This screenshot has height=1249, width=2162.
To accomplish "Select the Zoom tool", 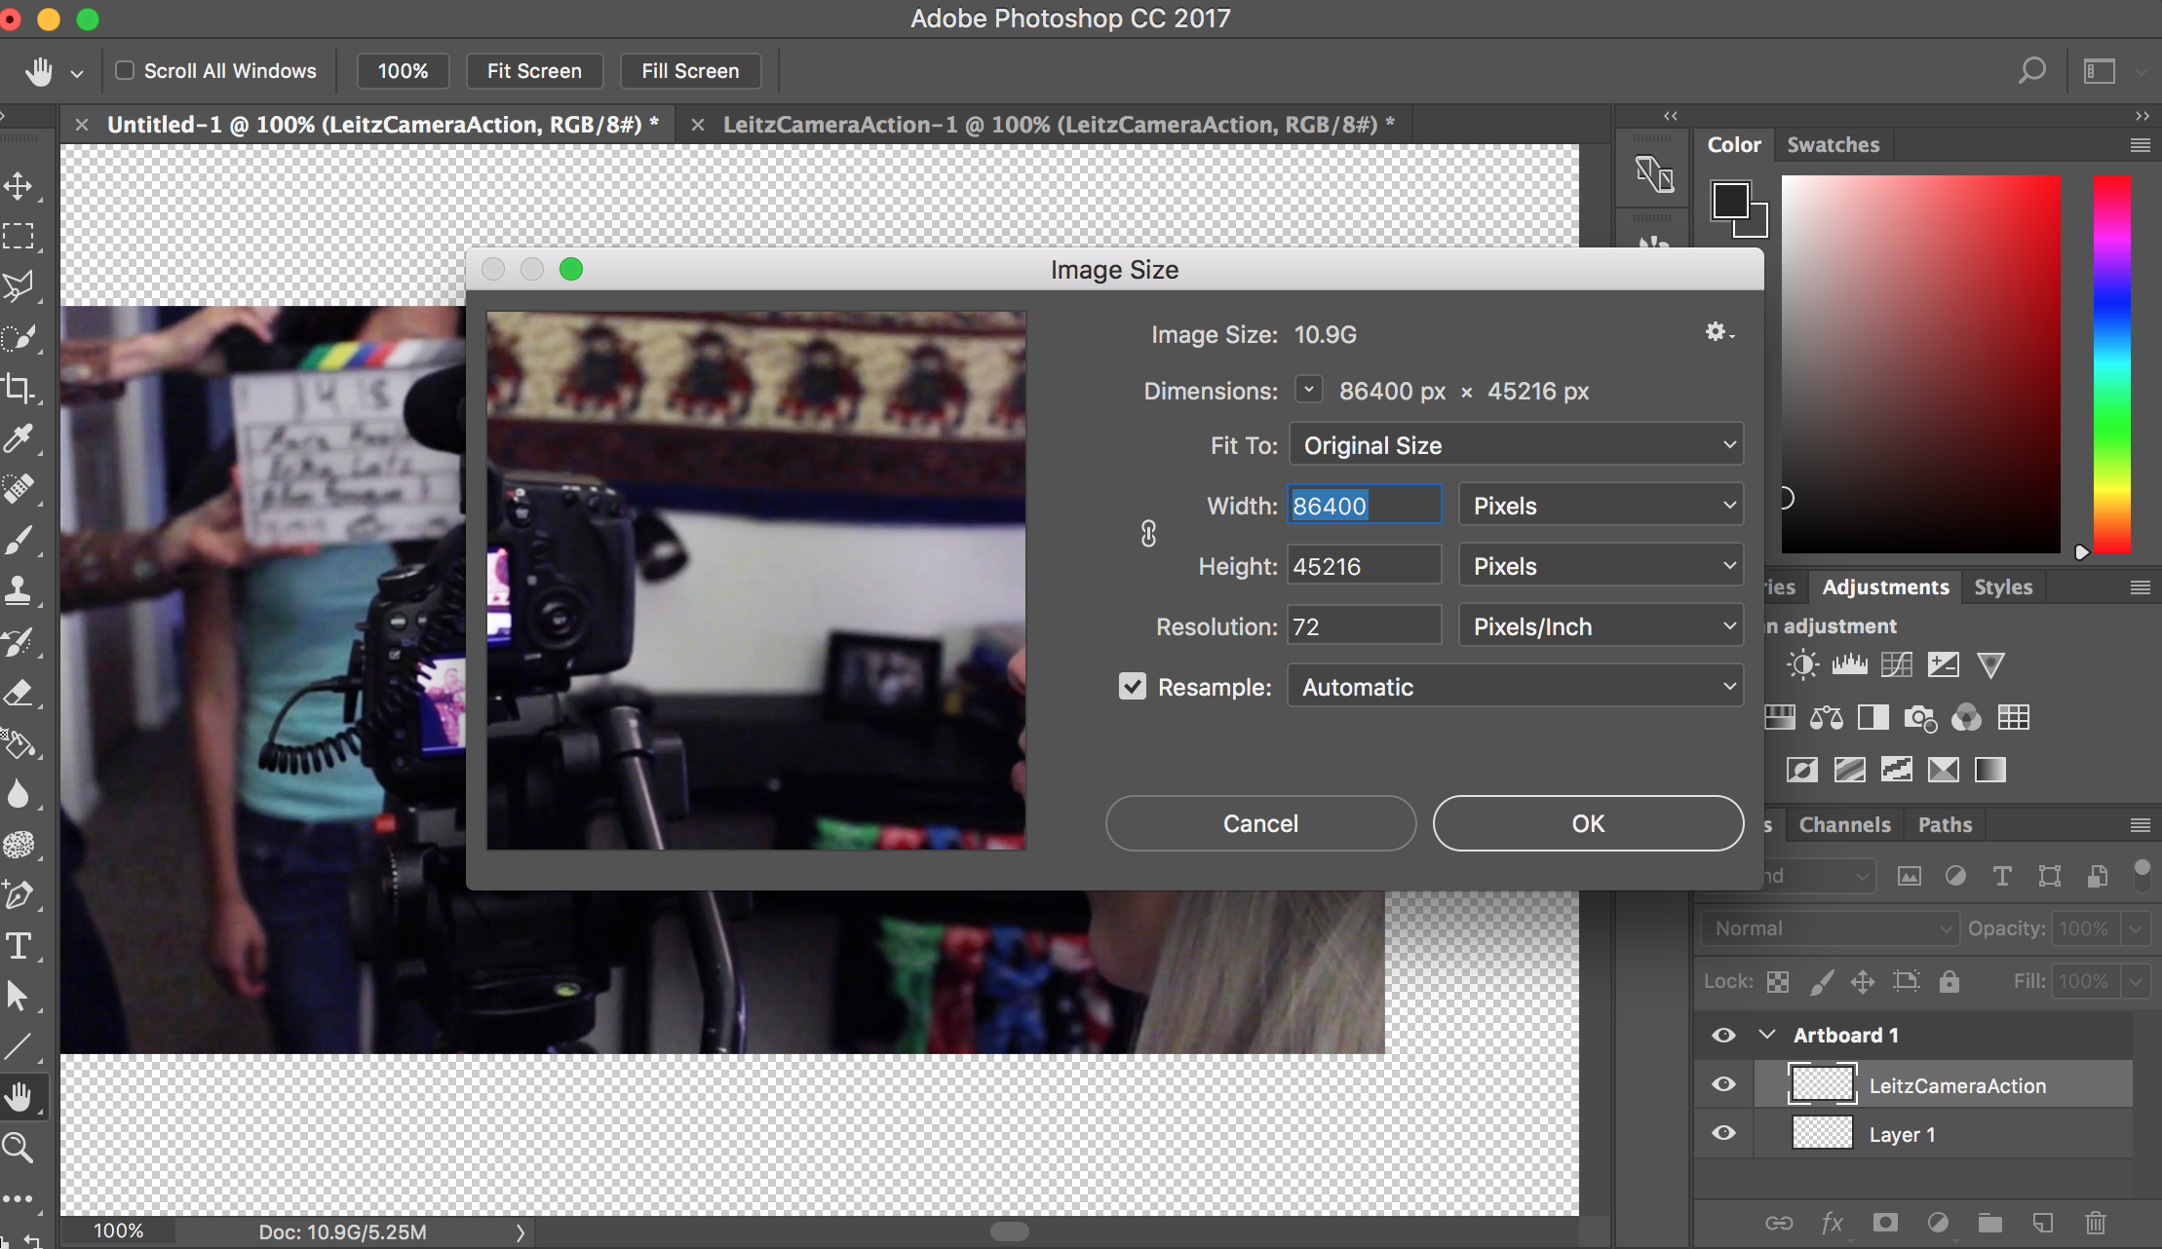I will pyautogui.click(x=22, y=1136).
